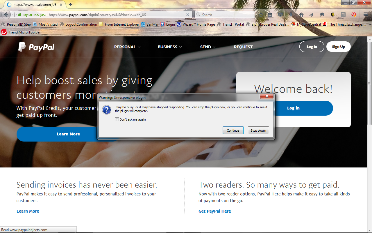Open the alphabroder Real Deals bookmark
The image size is (372, 233).
coord(268,24)
